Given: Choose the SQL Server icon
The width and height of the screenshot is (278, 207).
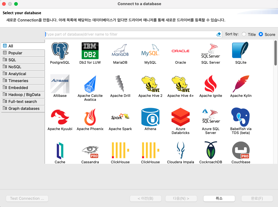Looking at the screenshot, I should coord(211,51).
